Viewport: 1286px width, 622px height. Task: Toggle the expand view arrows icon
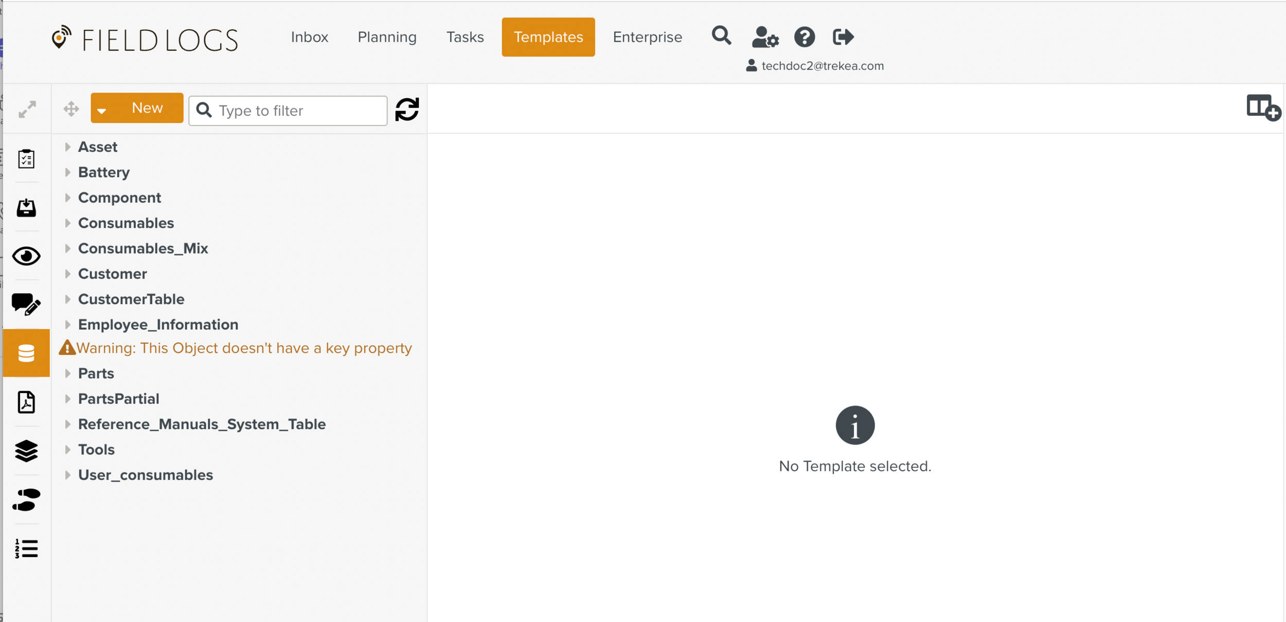pyautogui.click(x=26, y=109)
